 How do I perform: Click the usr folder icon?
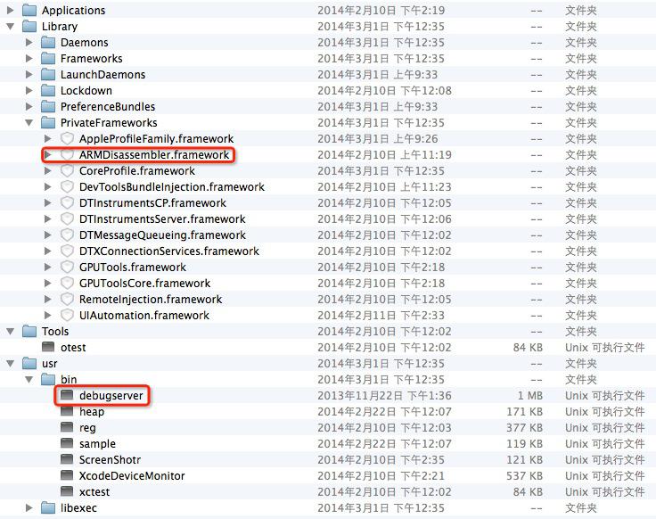(29, 363)
